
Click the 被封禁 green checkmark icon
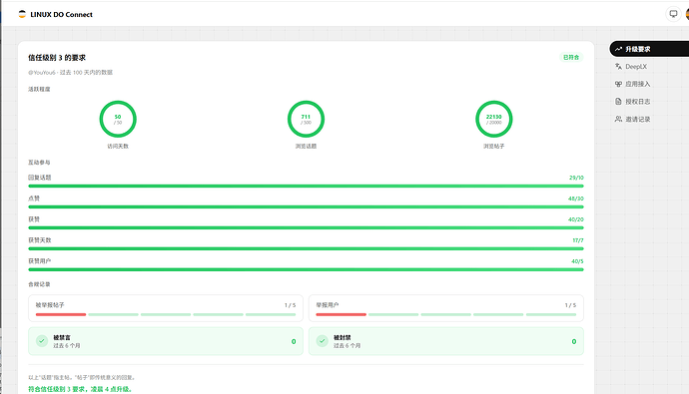point(323,341)
